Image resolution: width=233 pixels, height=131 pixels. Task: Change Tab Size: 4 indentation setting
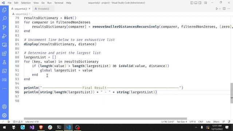pyautogui.click(x=182, y=122)
